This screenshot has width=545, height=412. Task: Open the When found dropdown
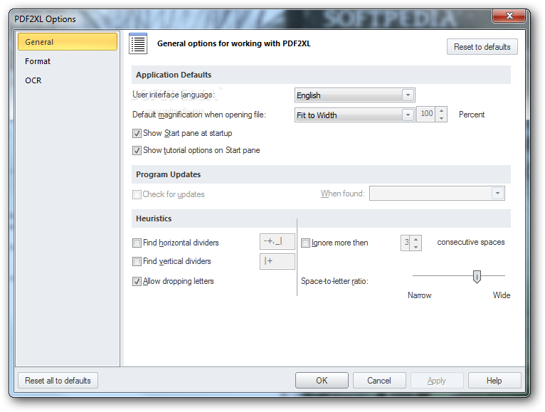pos(437,194)
